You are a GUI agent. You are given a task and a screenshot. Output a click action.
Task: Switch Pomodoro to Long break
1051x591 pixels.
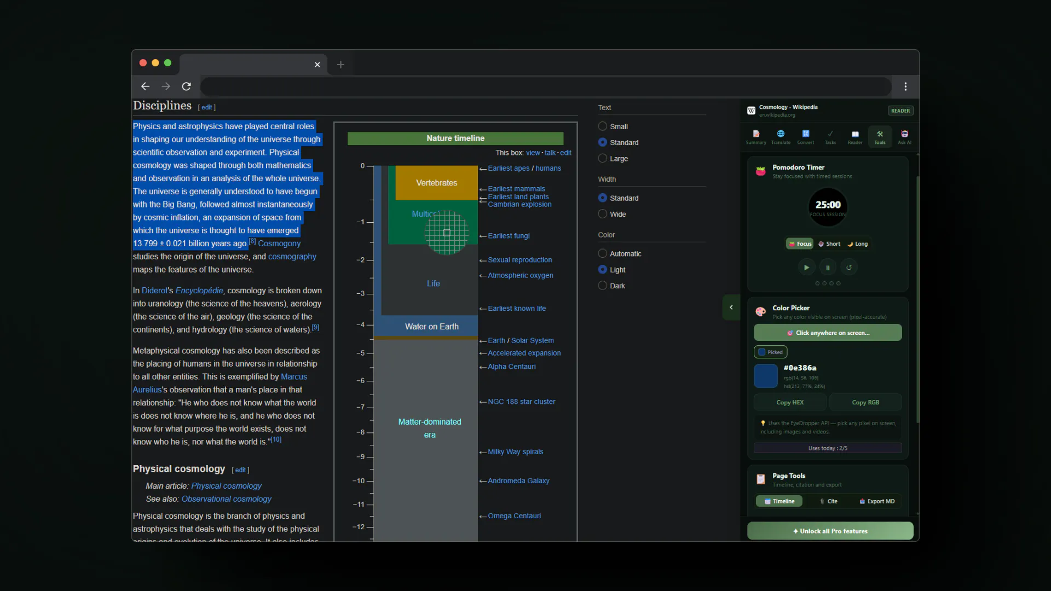pyautogui.click(x=857, y=244)
